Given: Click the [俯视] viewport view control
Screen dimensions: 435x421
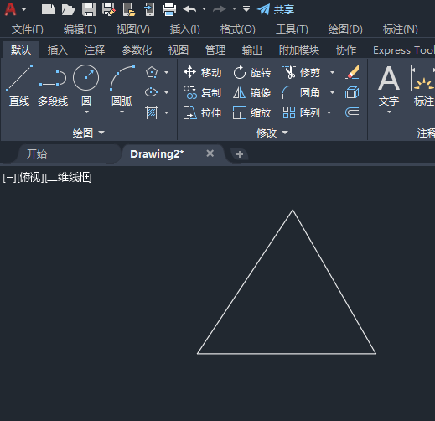Looking at the screenshot, I should pos(30,178).
